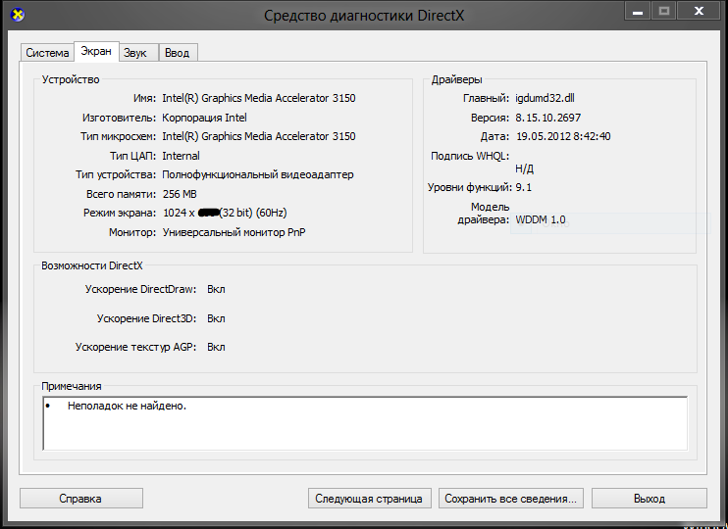The image size is (728, 529).
Task: Select the Экран tab
Action: pyautogui.click(x=96, y=52)
